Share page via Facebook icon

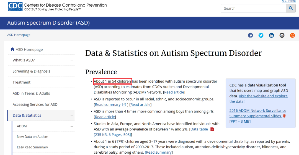pos(250,35)
